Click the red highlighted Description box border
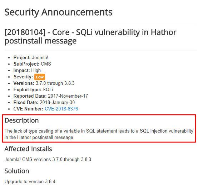Viewport: 198px width, 186px height. point(99,115)
